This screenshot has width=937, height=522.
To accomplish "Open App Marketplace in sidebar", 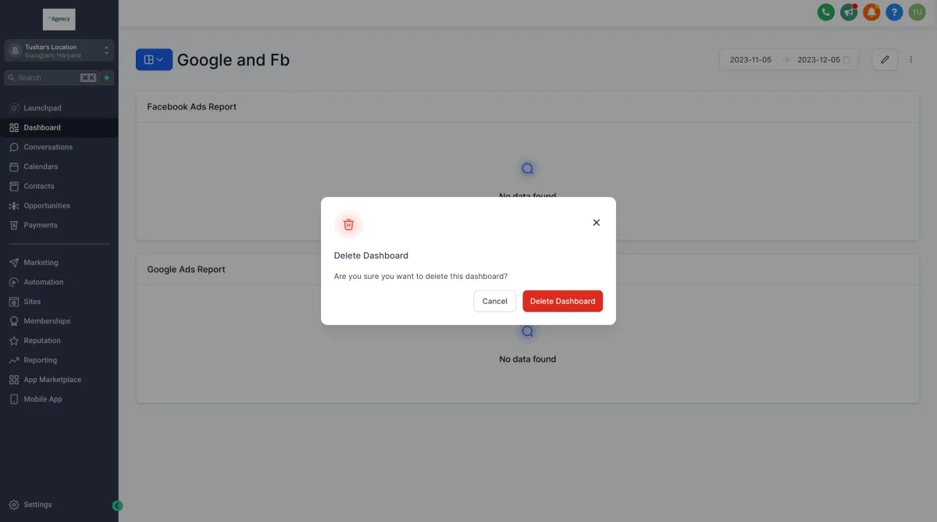I will click(x=59, y=380).
